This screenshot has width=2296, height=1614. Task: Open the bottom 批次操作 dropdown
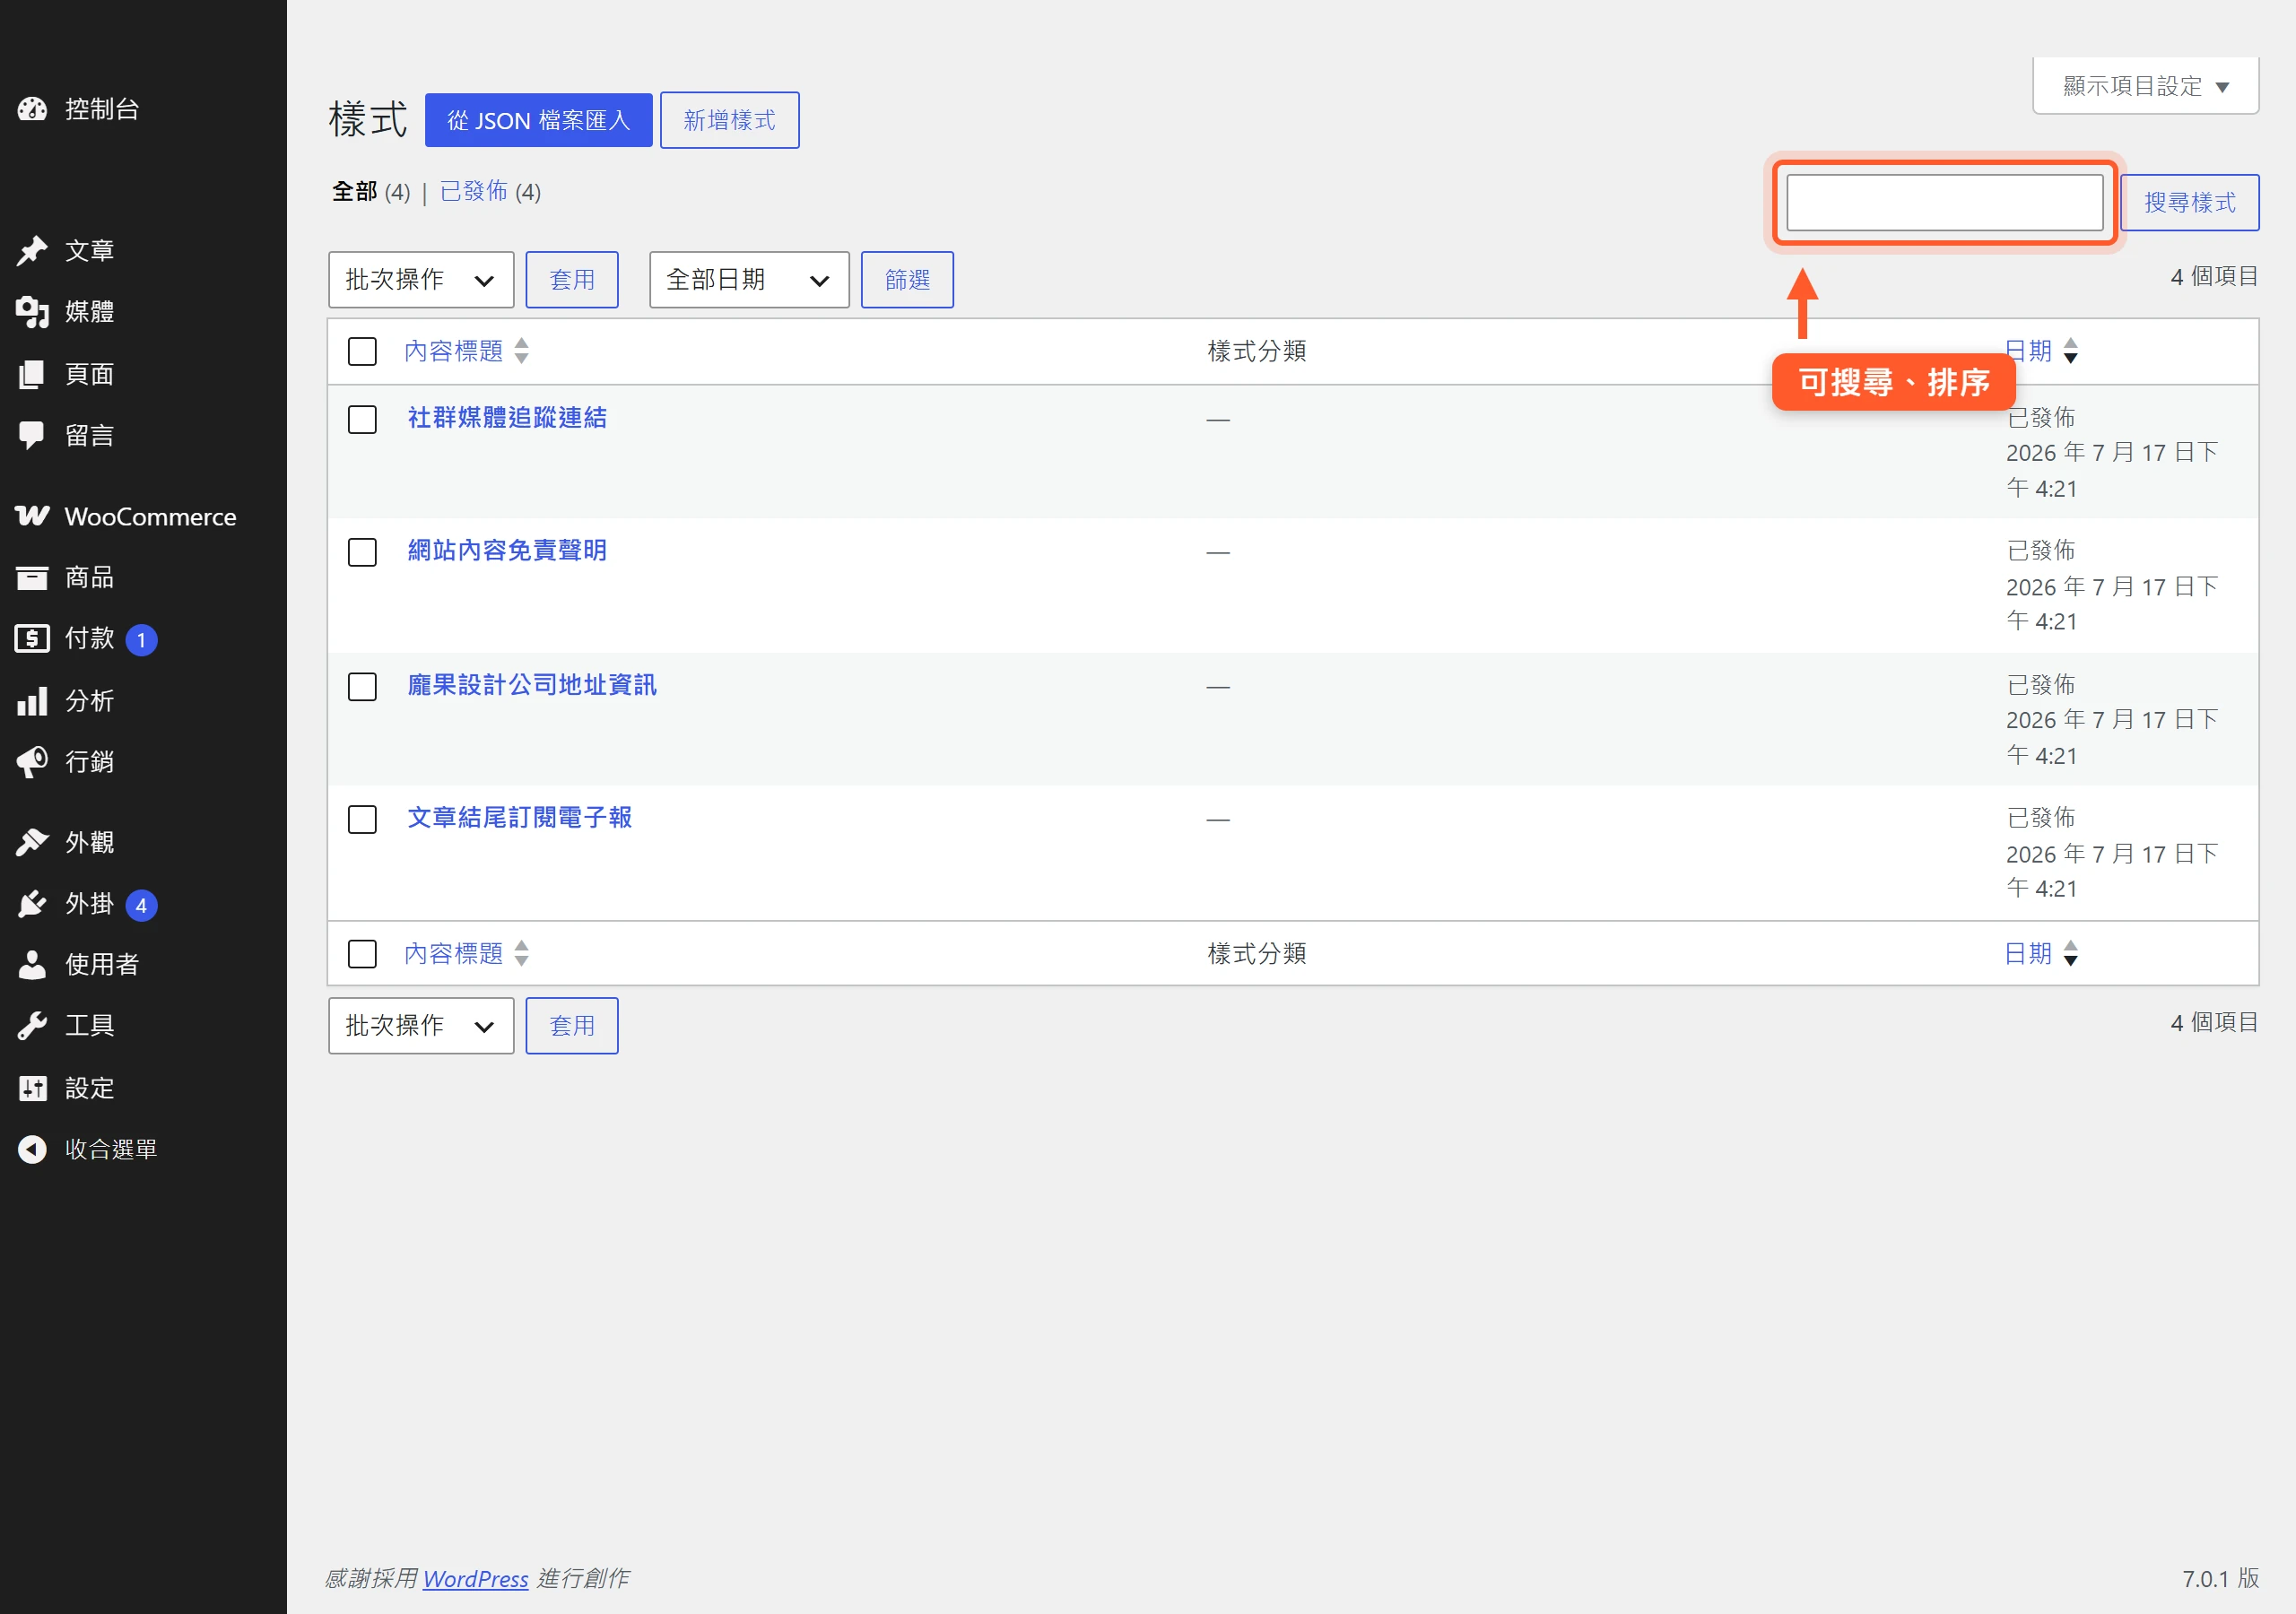click(421, 1026)
